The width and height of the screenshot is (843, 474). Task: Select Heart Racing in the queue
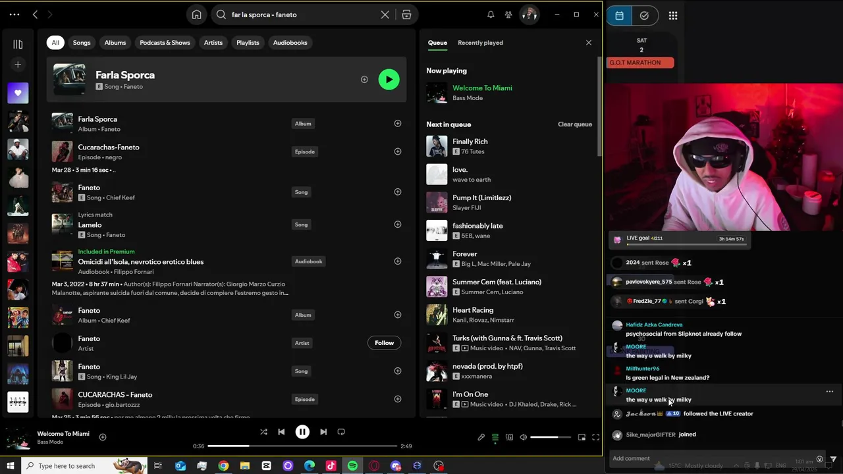tap(509, 315)
